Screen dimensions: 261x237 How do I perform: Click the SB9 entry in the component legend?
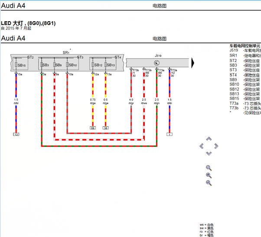[x=245, y=80]
